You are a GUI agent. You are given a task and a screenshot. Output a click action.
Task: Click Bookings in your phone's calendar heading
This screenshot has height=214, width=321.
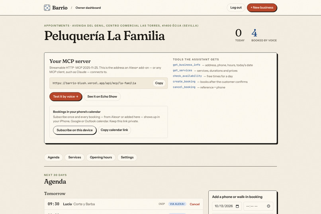77,112
